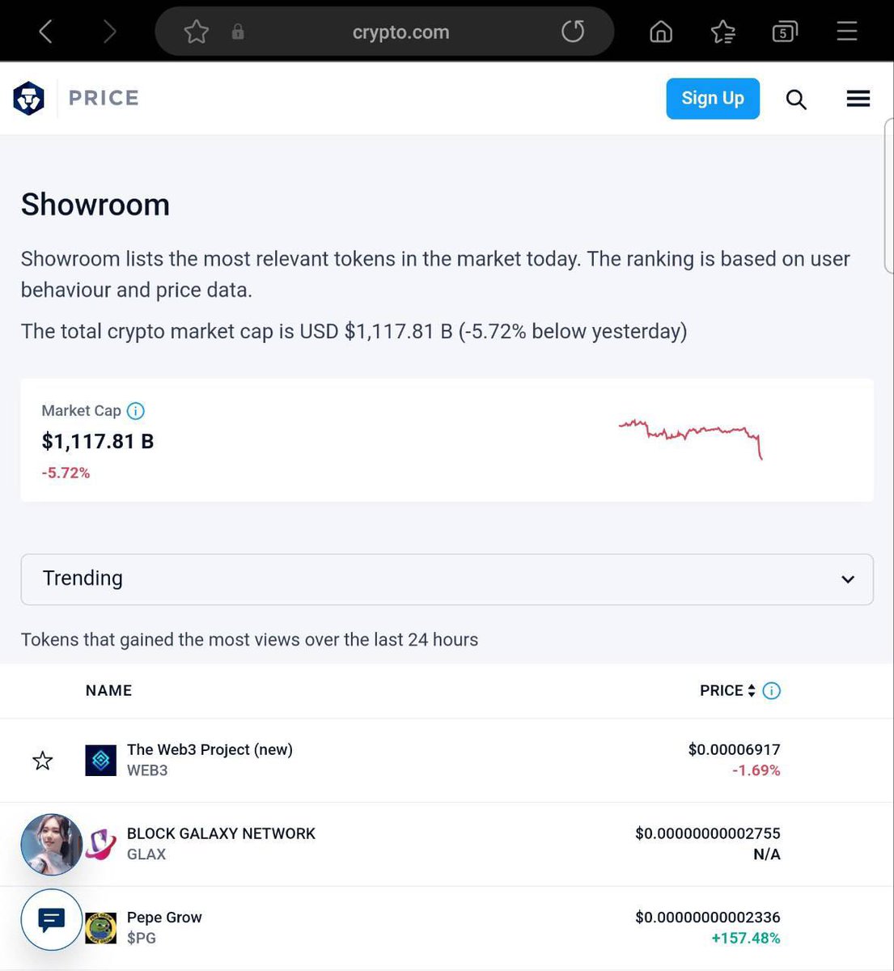Open The Web3 Project (new) row

pyautogui.click(x=447, y=761)
